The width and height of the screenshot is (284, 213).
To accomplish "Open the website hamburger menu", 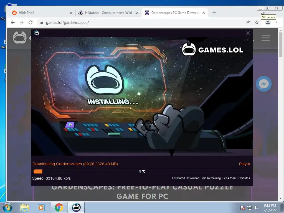I will click(x=265, y=38).
